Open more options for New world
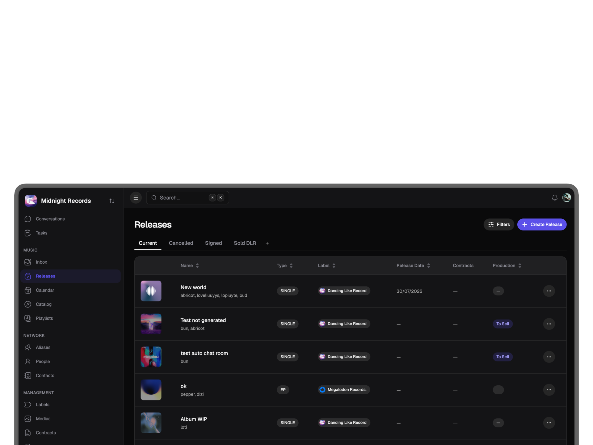Screen dimensions: 593x445 tap(549, 291)
